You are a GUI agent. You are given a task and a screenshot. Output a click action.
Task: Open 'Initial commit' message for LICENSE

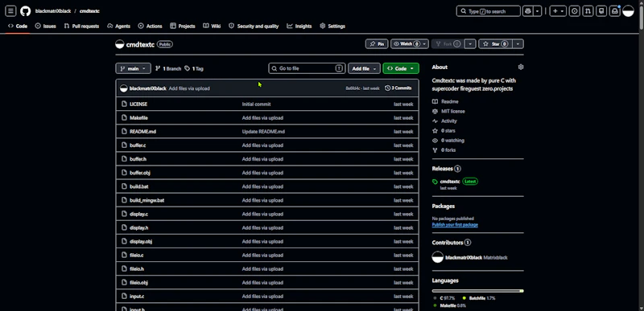[256, 104]
